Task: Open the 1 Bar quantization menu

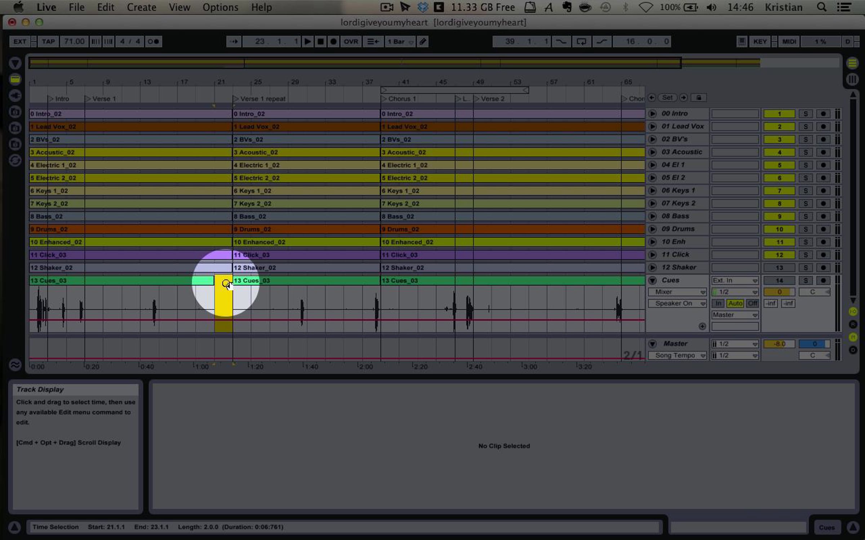Action: click(x=400, y=41)
